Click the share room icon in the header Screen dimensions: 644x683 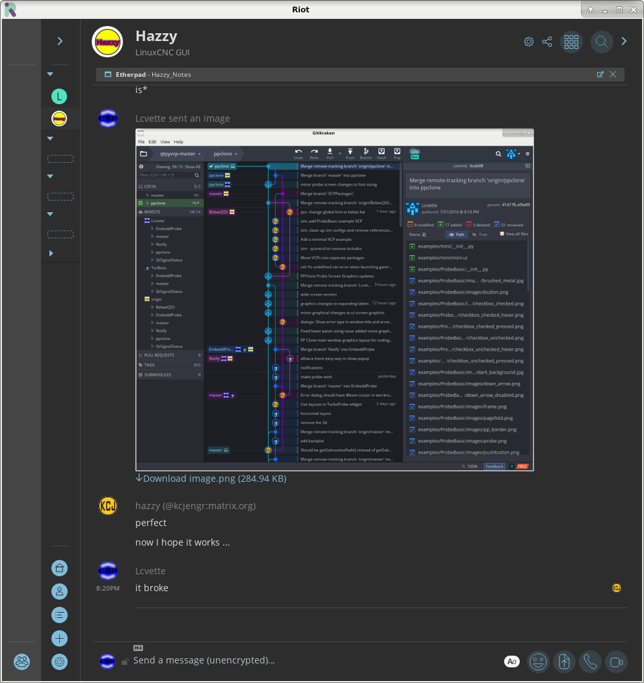[x=547, y=42]
